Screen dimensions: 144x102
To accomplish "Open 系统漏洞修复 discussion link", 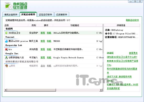I will pos(113,88).
